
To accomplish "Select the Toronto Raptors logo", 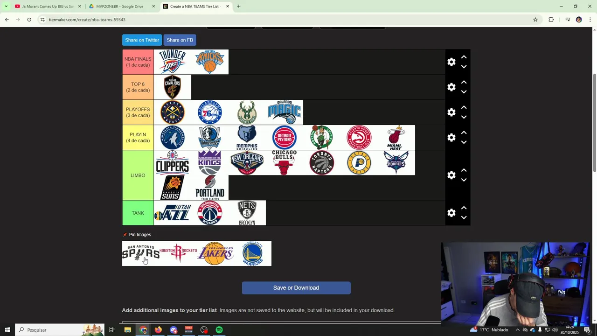I will coord(322,163).
